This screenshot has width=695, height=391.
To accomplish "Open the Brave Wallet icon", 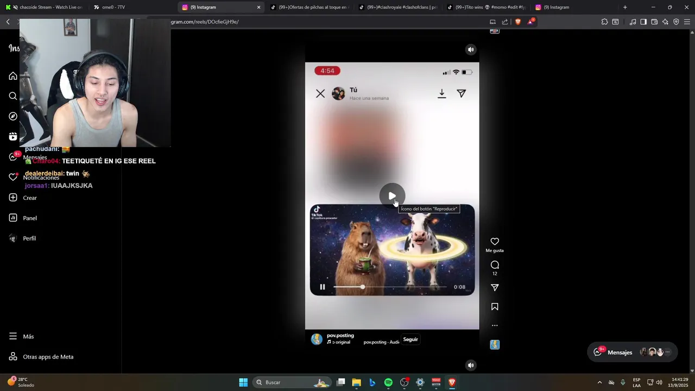I will (x=654, y=22).
